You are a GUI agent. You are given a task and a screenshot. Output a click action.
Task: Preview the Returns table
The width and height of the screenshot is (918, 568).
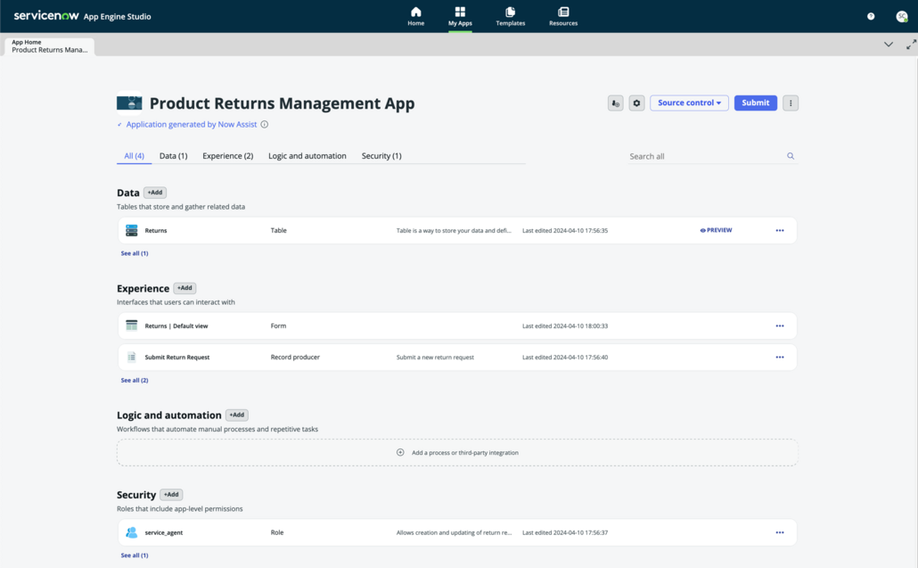click(x=716, y=230)
